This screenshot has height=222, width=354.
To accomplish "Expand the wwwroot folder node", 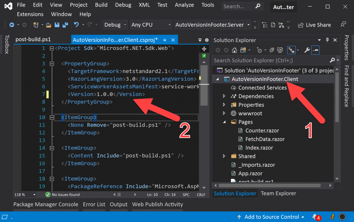I will pyautogui.click(x=224, y=113).
